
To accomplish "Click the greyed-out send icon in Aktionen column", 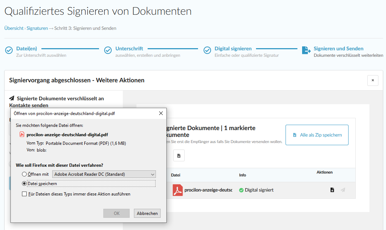I will (343, 190).
